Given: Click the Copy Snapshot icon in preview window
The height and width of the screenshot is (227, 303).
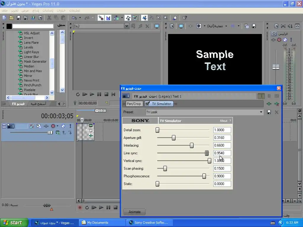Looking at the screenshot, I should (246, 26).
